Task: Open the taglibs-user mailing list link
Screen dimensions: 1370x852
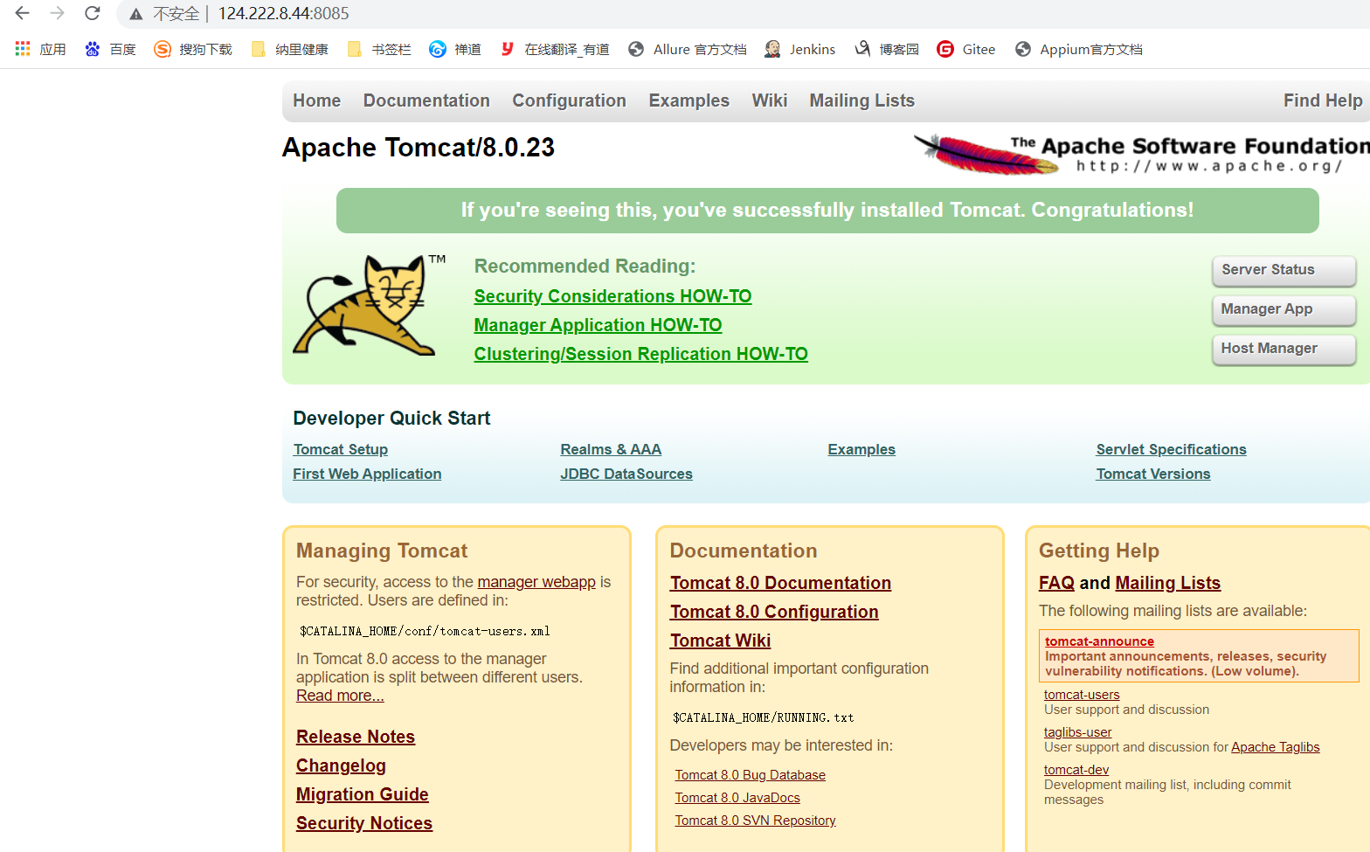Action: [x=1077, y=732]
